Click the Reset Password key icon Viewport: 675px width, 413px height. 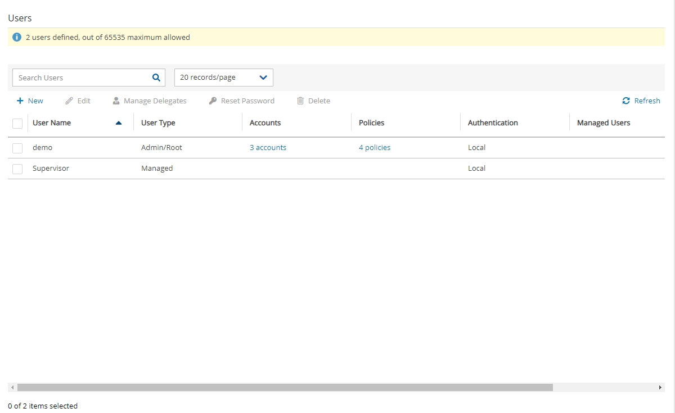tap(213, 101)
